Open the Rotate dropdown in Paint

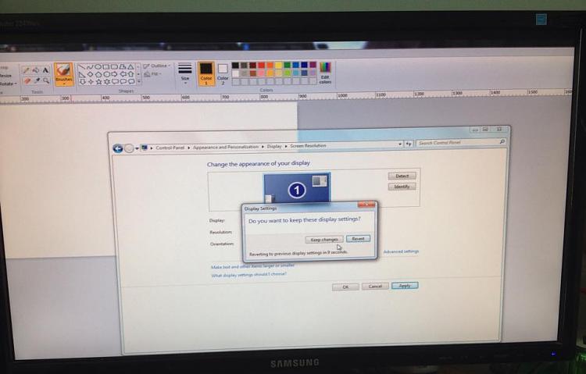pos(9,84)
